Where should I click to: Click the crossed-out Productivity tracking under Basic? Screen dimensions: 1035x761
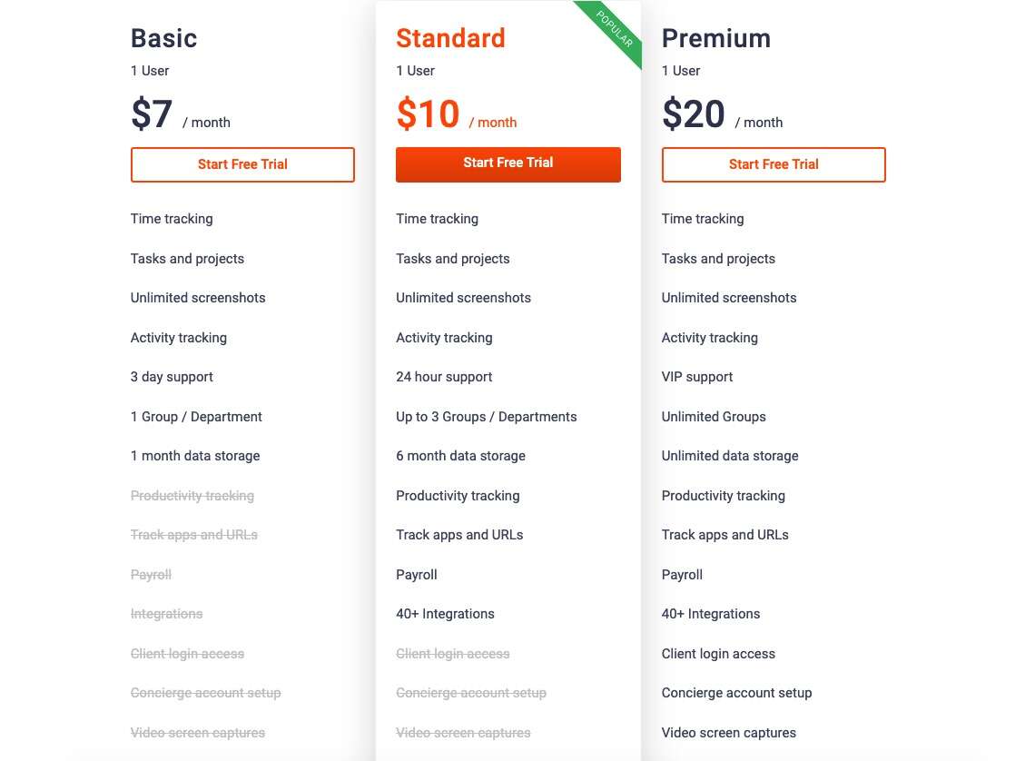[x=192, y=496]
